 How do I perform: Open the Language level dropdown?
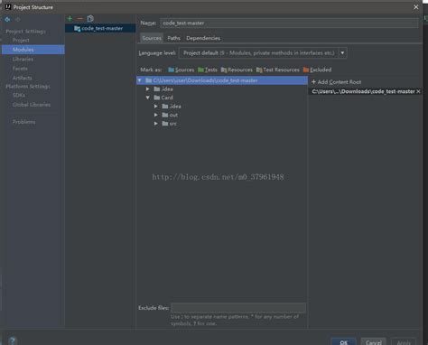coord(342,53)
